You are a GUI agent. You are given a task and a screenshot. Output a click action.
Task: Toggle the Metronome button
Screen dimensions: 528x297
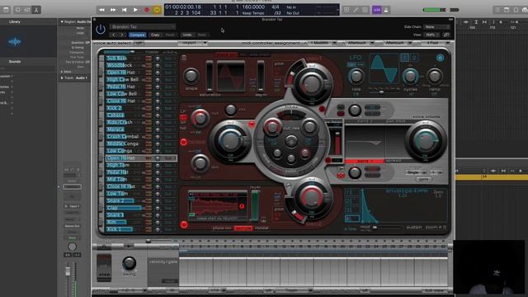pos(386,10)
